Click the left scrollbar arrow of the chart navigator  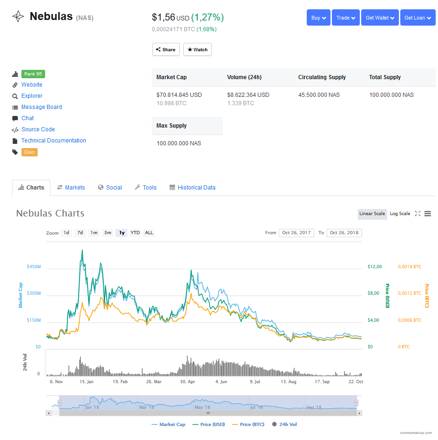pyautogui.click(x=49, y=413)
